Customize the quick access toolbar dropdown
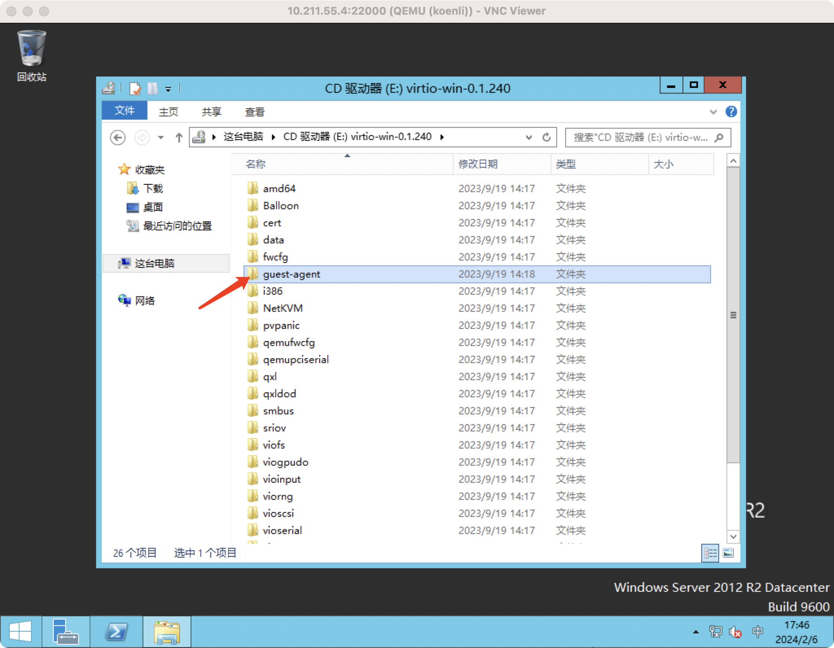 click(168, 89)
